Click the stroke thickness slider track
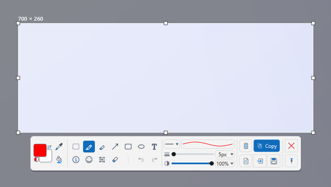This screenshot has height=187, width=331. click(x=193, y=154)
